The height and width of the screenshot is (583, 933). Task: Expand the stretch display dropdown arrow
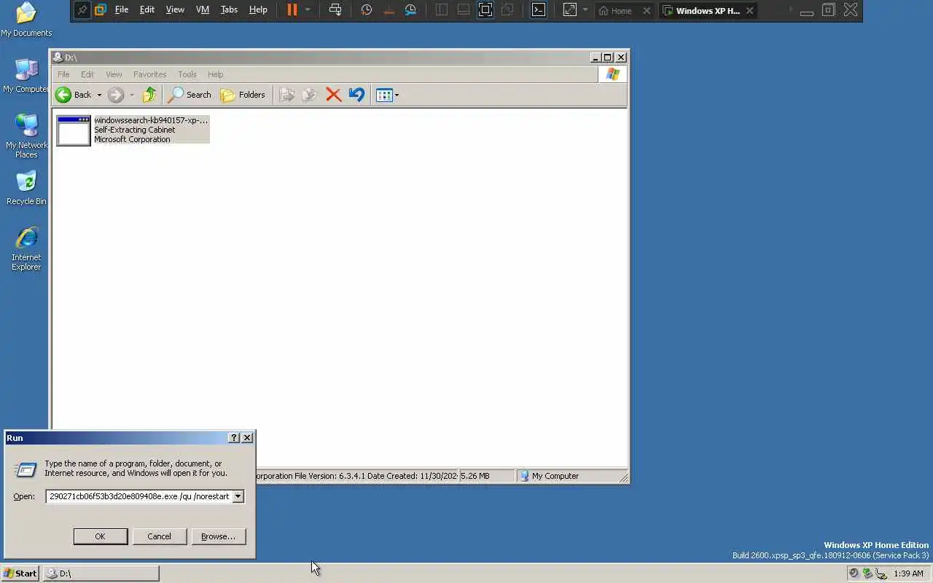pos(585,10)
